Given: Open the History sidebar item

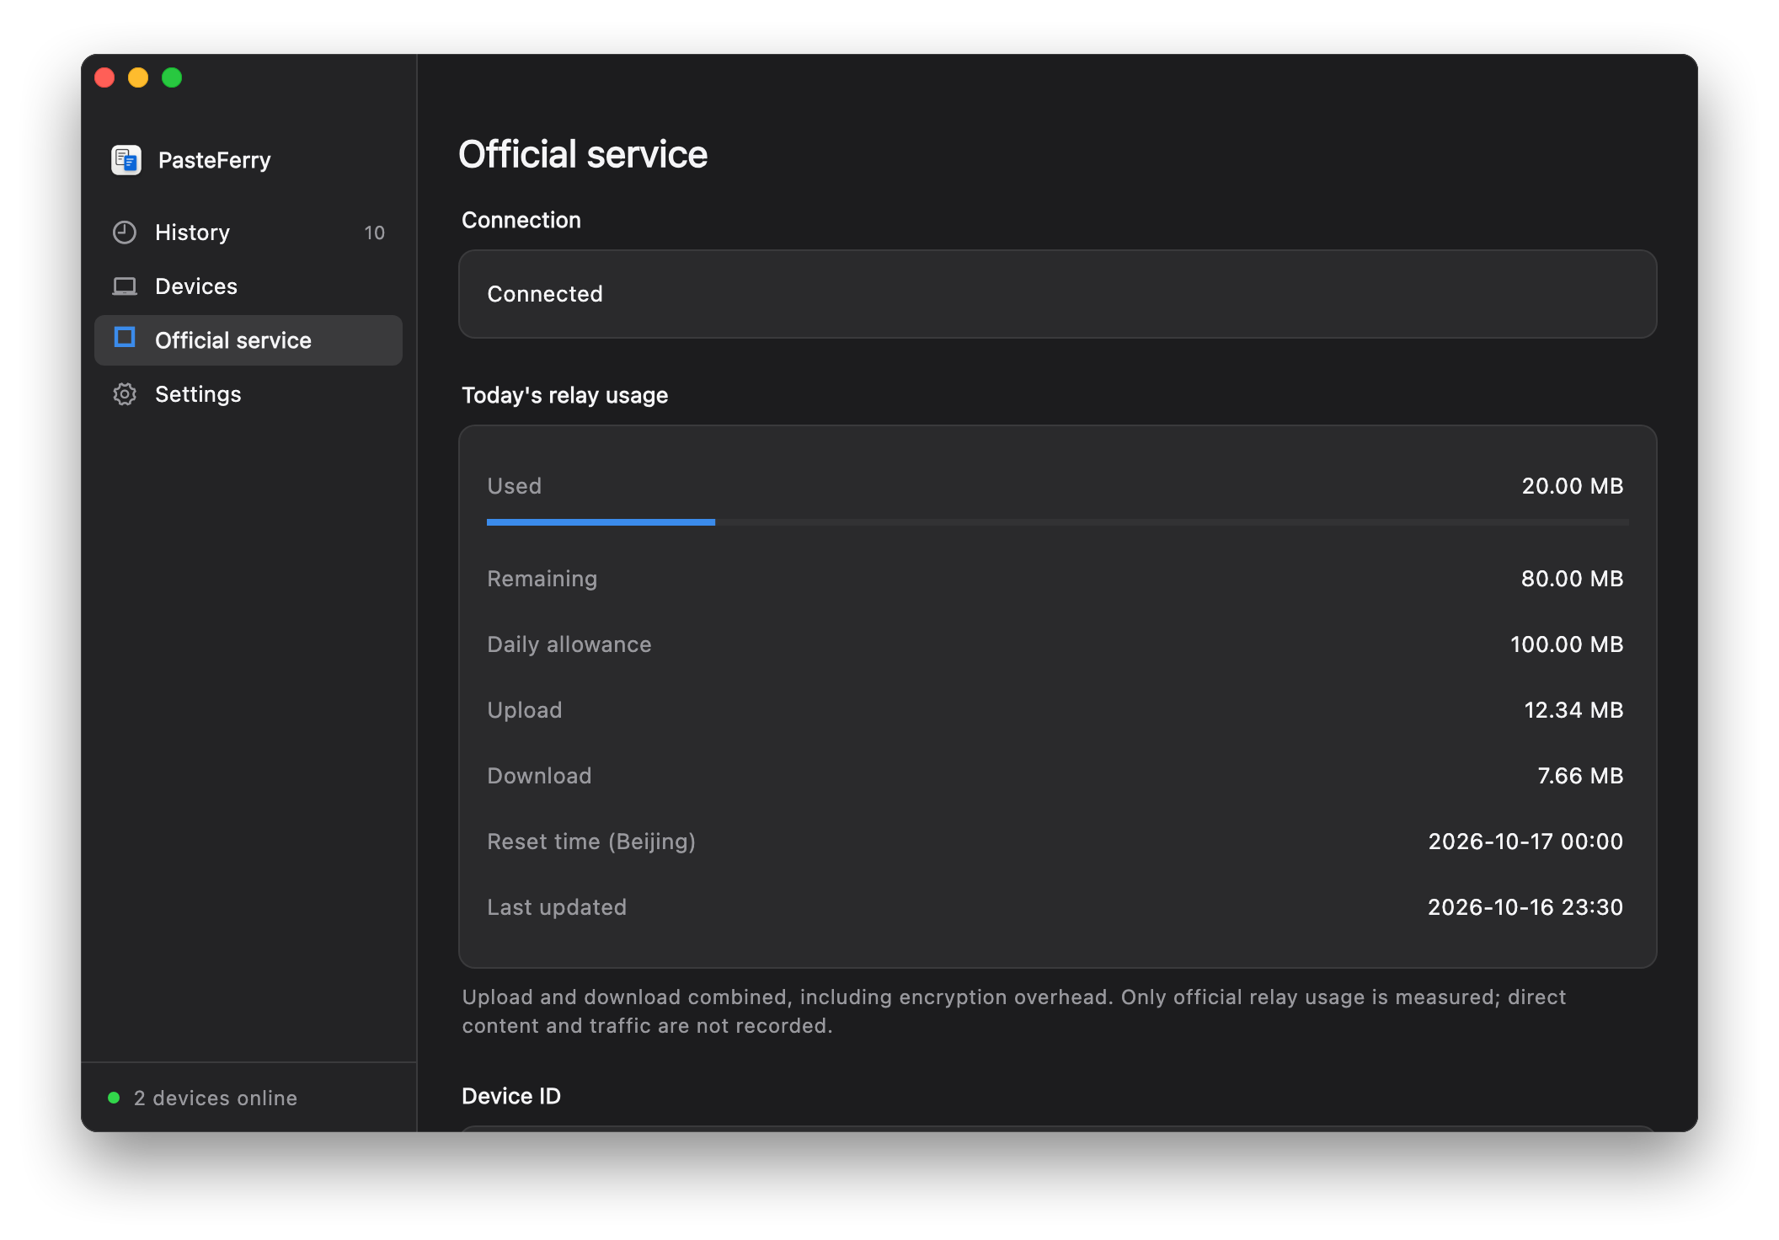Looking at the screenshot, I should coord(248,232).
